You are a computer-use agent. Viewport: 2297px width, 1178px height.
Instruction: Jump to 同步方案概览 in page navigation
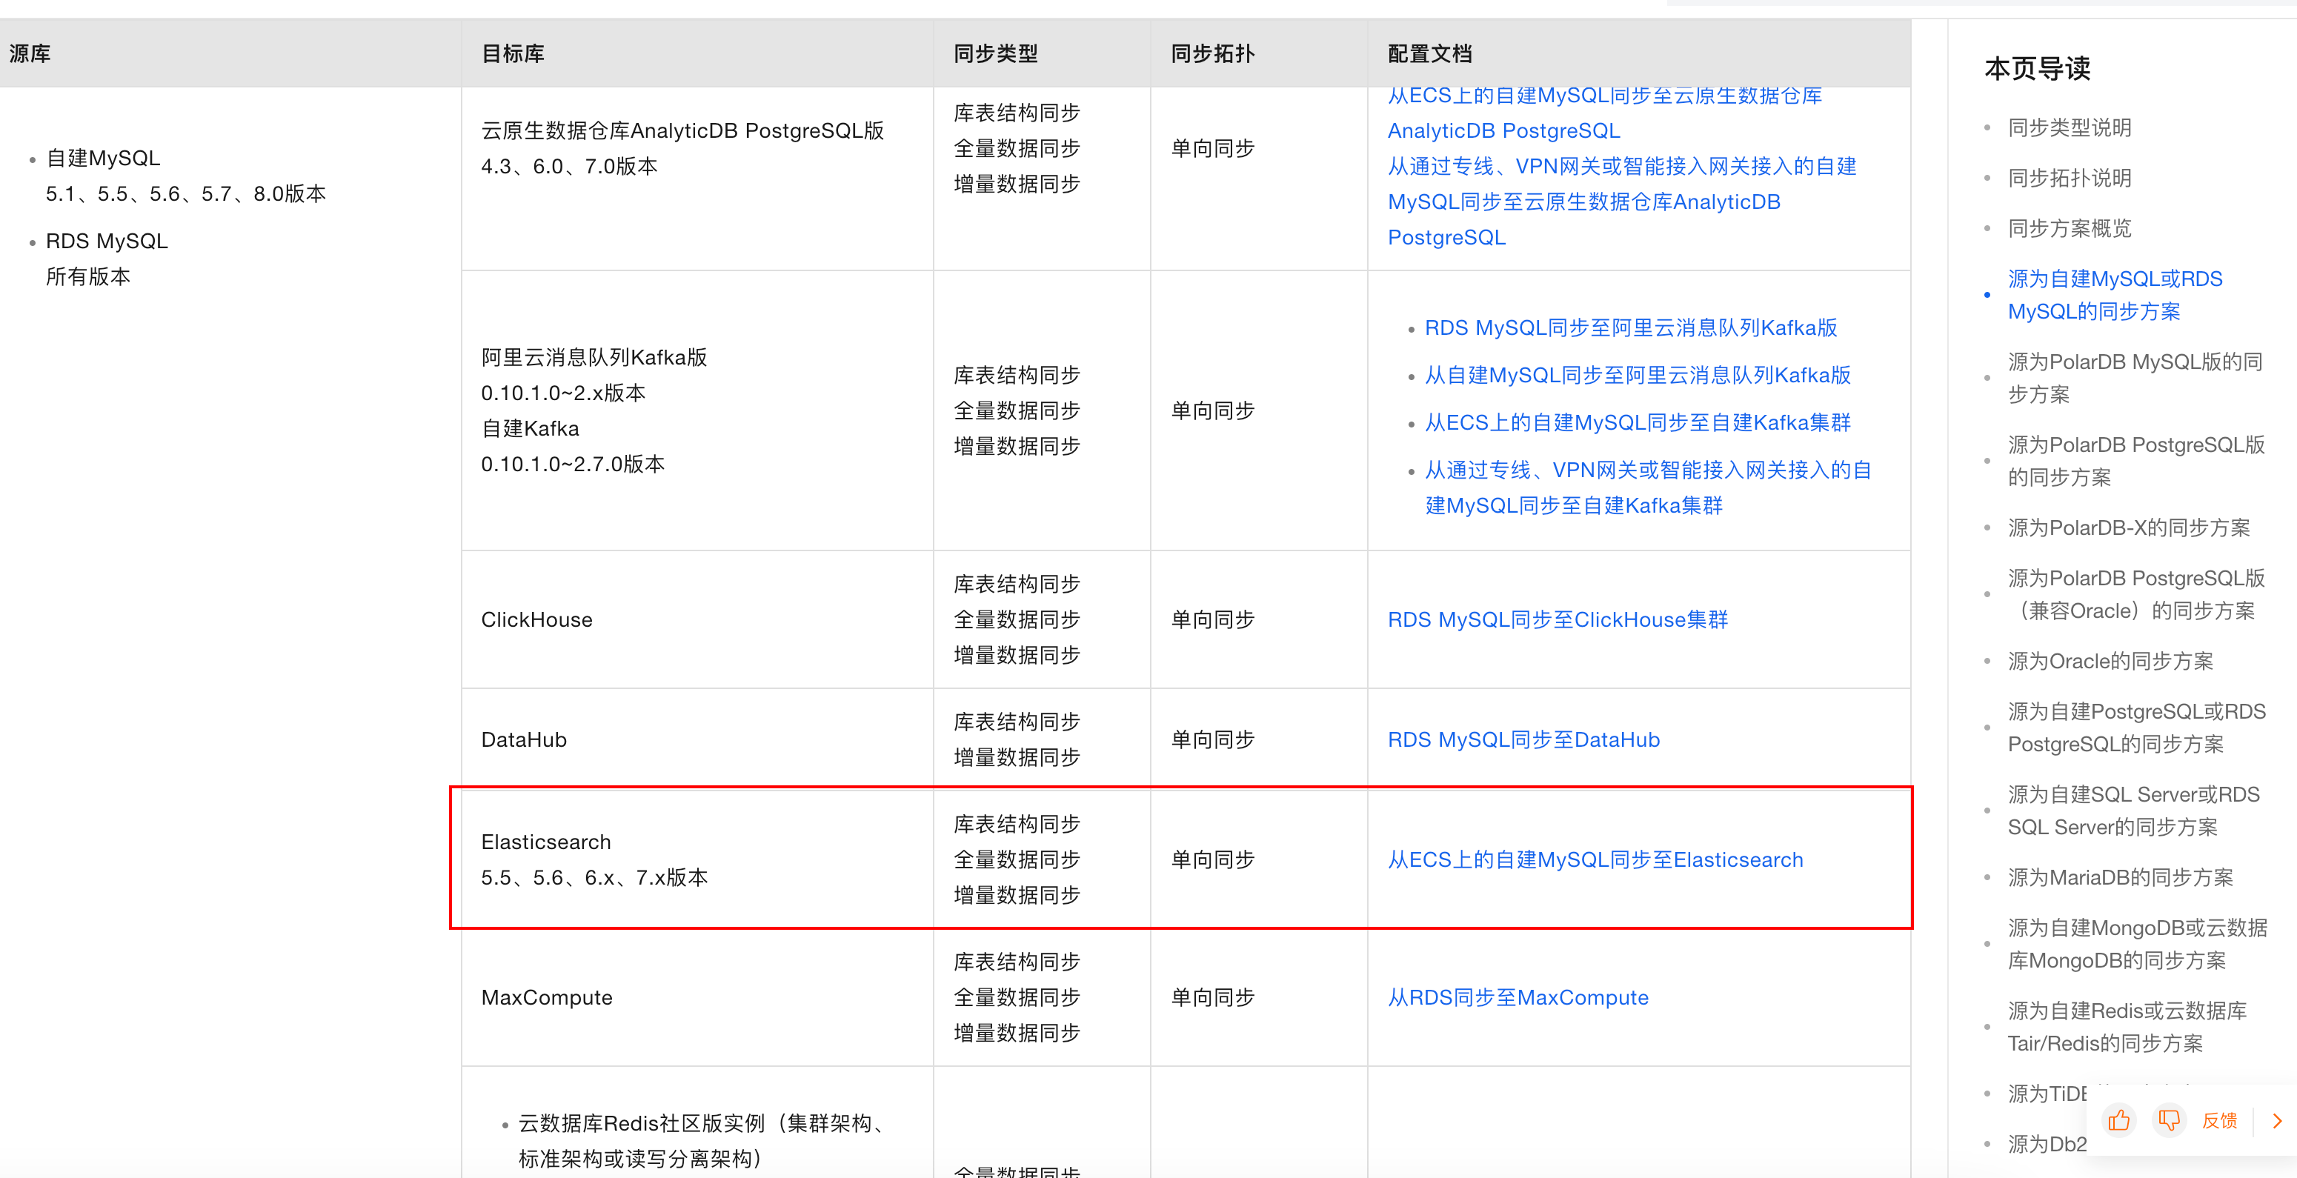tap(2070, 228)
